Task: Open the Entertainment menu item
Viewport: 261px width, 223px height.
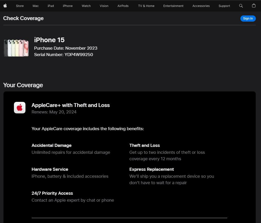Action: point(173,6)
